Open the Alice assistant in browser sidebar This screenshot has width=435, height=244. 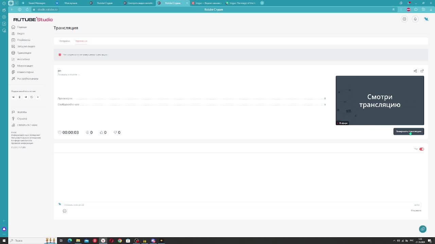click(x=4, y=229)
